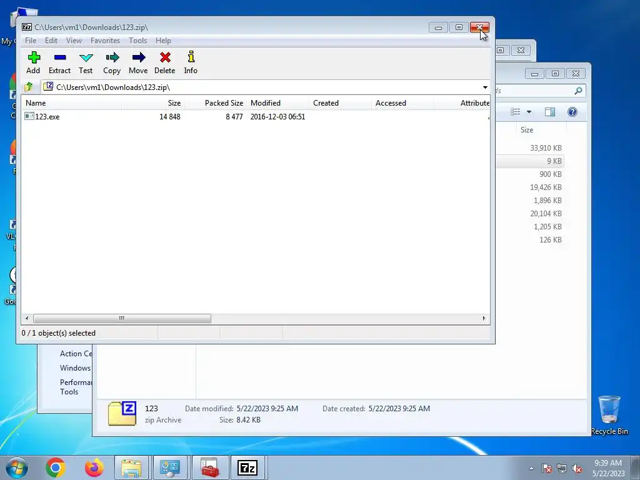Open the Edit menu
Viewport: 640px width, 480px height.
pos(51,41)
